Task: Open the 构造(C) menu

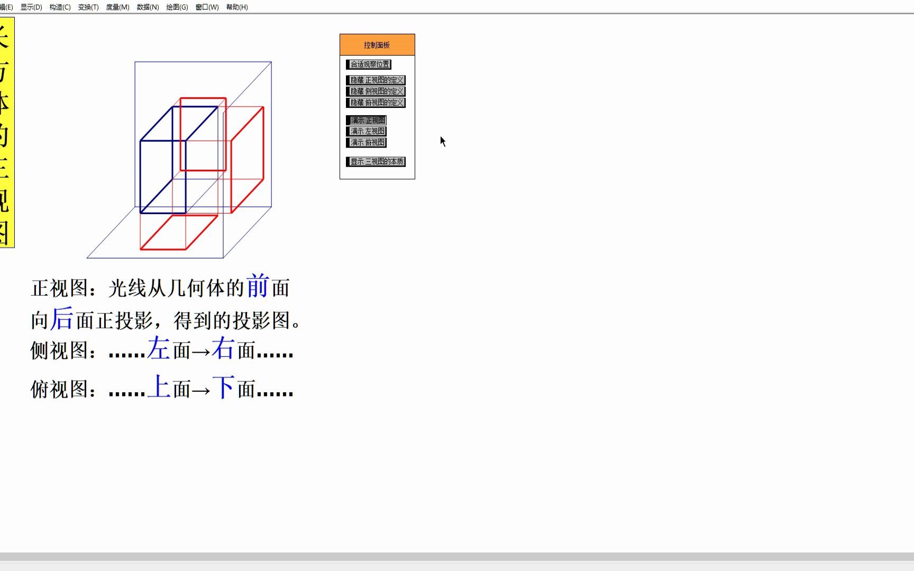Action: 60,7
